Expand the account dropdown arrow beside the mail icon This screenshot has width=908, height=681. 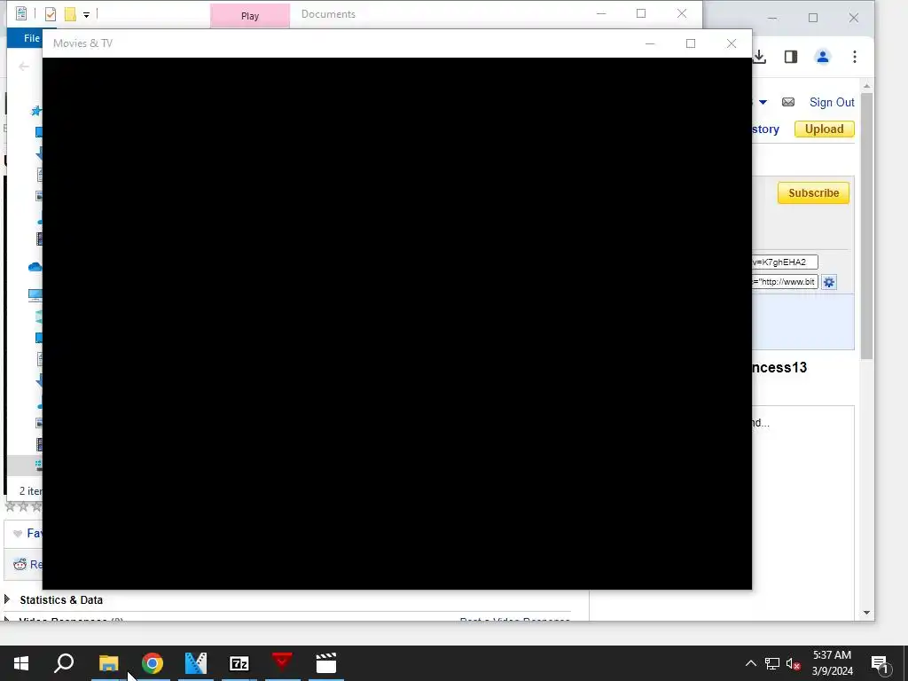pyautogui.click(x=763, y=103)
